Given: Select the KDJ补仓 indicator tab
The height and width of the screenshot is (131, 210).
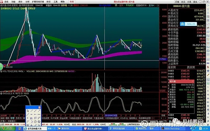Looking at the screenshot, I should tap(124, 118).
